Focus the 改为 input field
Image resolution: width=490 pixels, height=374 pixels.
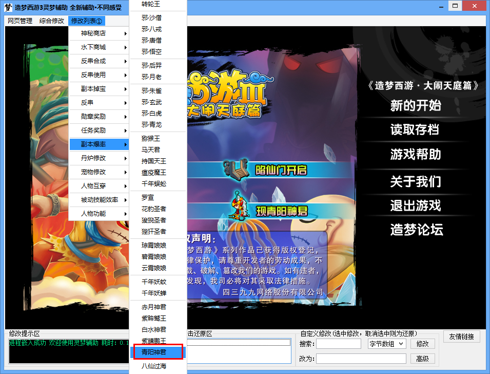[361, 359]
